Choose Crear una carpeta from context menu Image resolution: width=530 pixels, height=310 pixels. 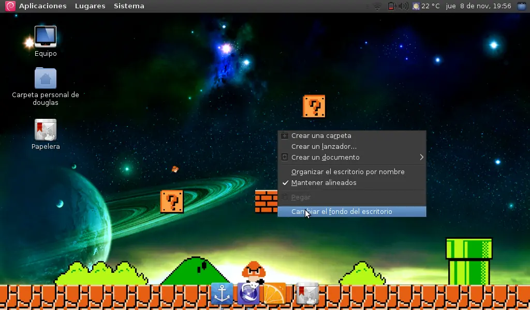352,135
